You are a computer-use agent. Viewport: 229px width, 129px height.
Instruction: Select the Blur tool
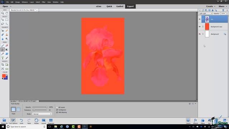[3, 39]
